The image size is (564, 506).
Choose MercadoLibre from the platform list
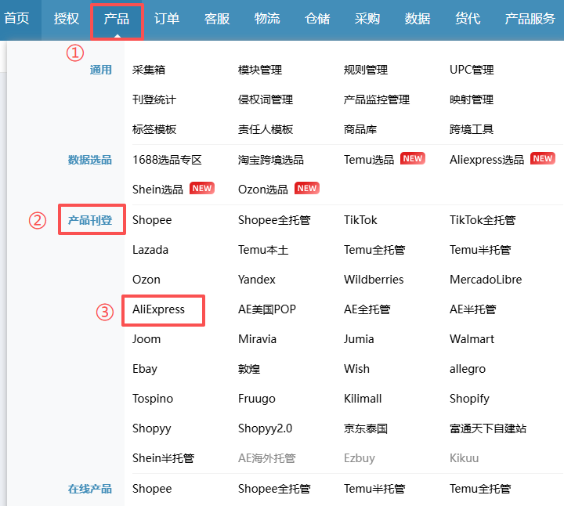pyautogui.click(x=485, y=280)
